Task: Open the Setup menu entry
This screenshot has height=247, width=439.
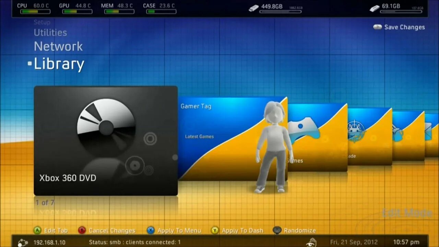Action: click(42, 22)
